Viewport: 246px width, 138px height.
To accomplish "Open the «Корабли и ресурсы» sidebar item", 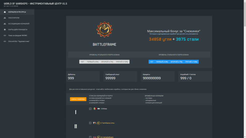I will click(17, 12).
